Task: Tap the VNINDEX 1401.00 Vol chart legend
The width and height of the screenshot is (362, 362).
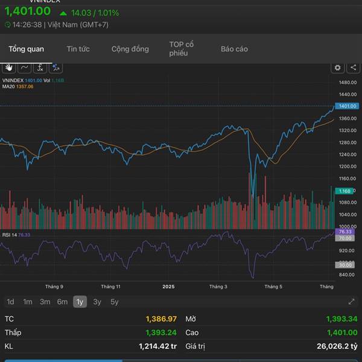Action: pyautogui.click(x=33, y=80)
